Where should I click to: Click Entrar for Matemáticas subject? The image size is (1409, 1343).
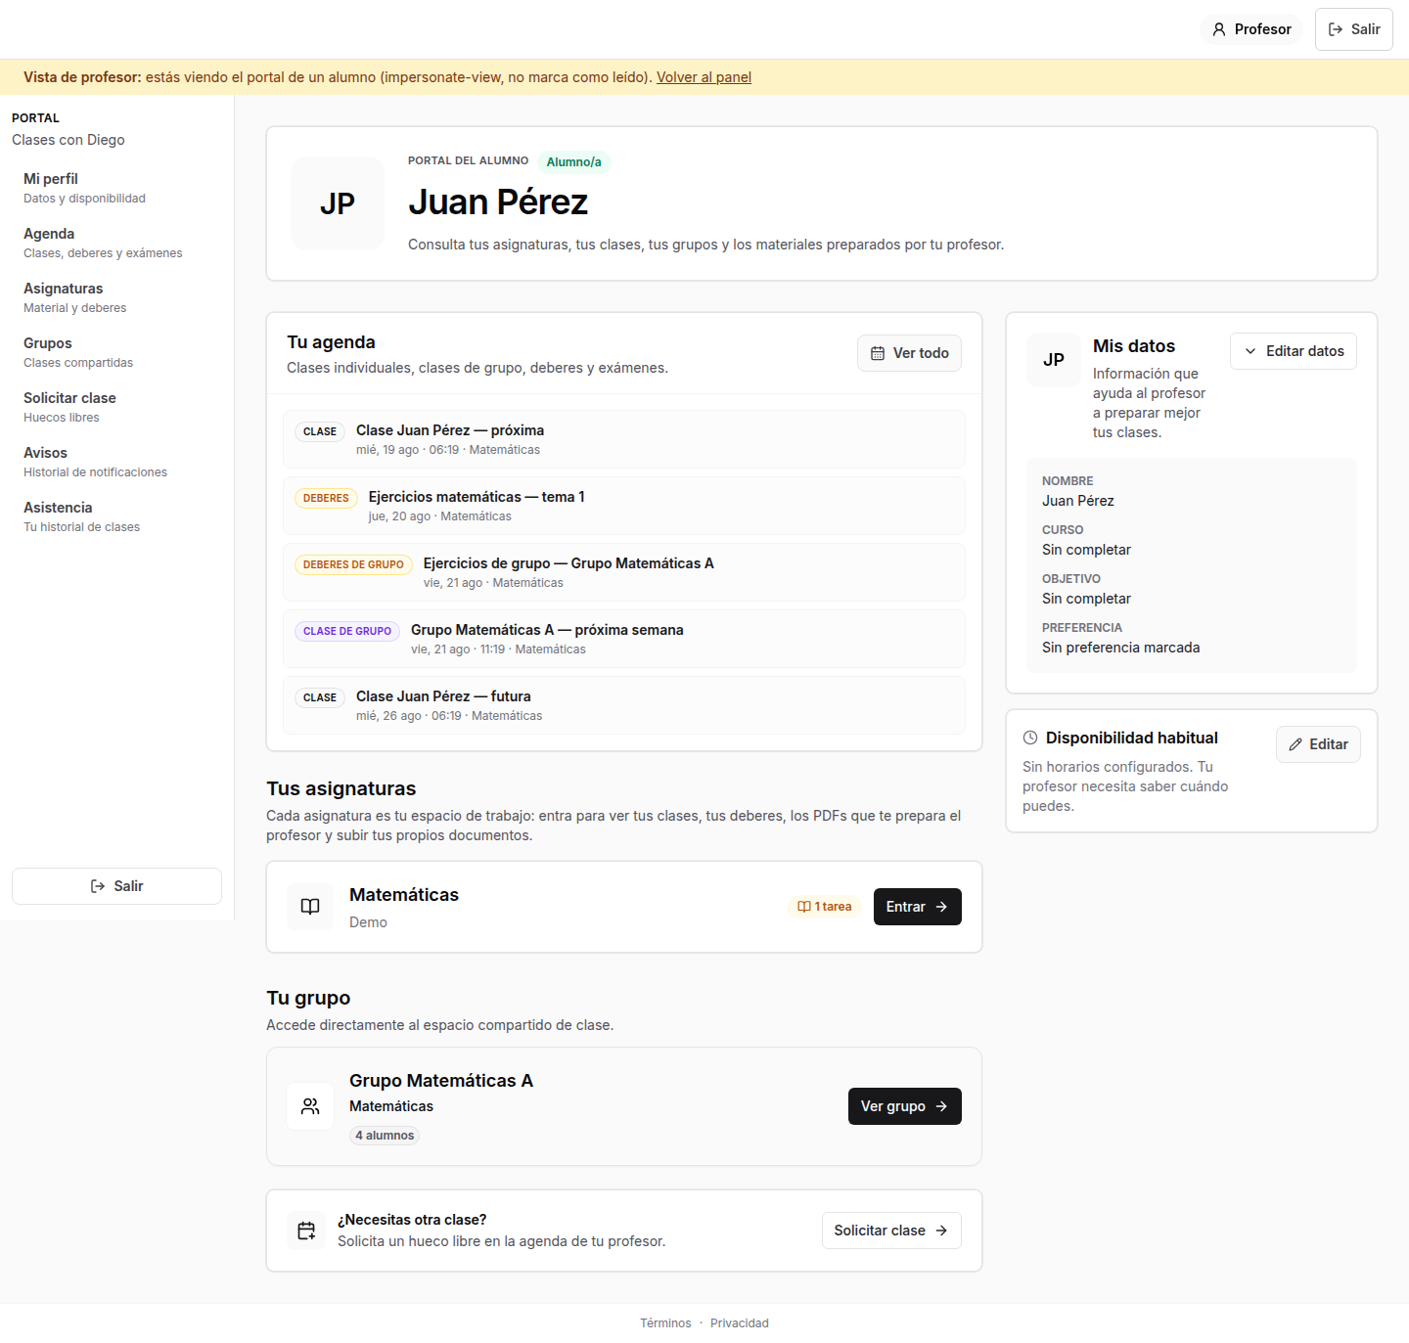click(x=918, y=907)
